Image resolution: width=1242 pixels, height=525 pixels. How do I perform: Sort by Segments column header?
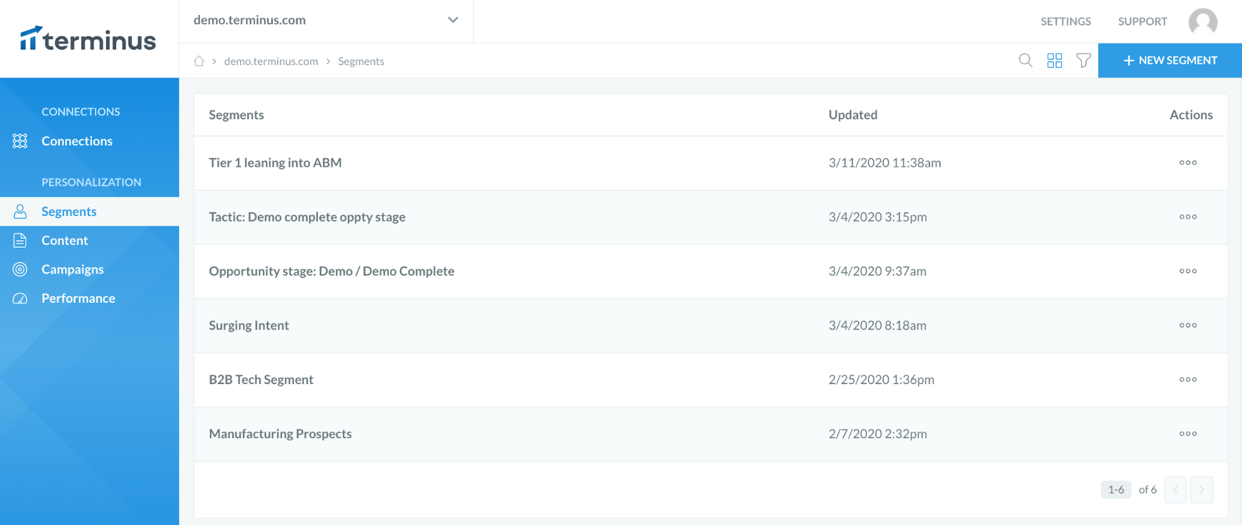point(236,115)
